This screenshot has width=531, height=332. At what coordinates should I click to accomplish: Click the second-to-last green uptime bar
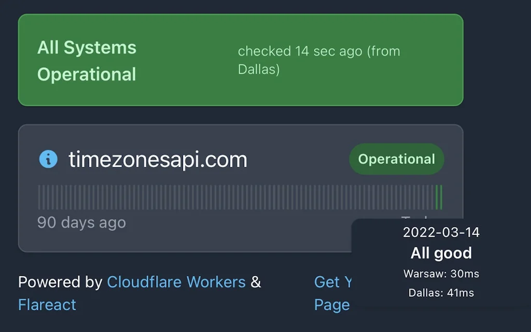click(x=437, y=197)
